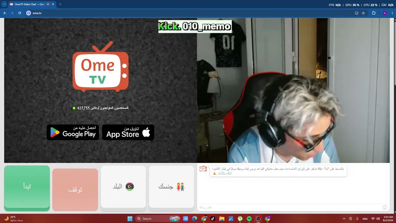The image size is (396, 223).
Task: Open the App Store download badge
Action: (x=128, y=132)
